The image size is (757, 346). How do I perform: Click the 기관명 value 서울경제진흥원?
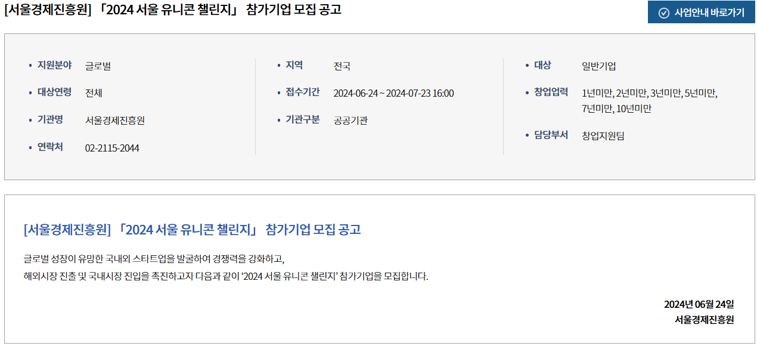click(115, 121)
